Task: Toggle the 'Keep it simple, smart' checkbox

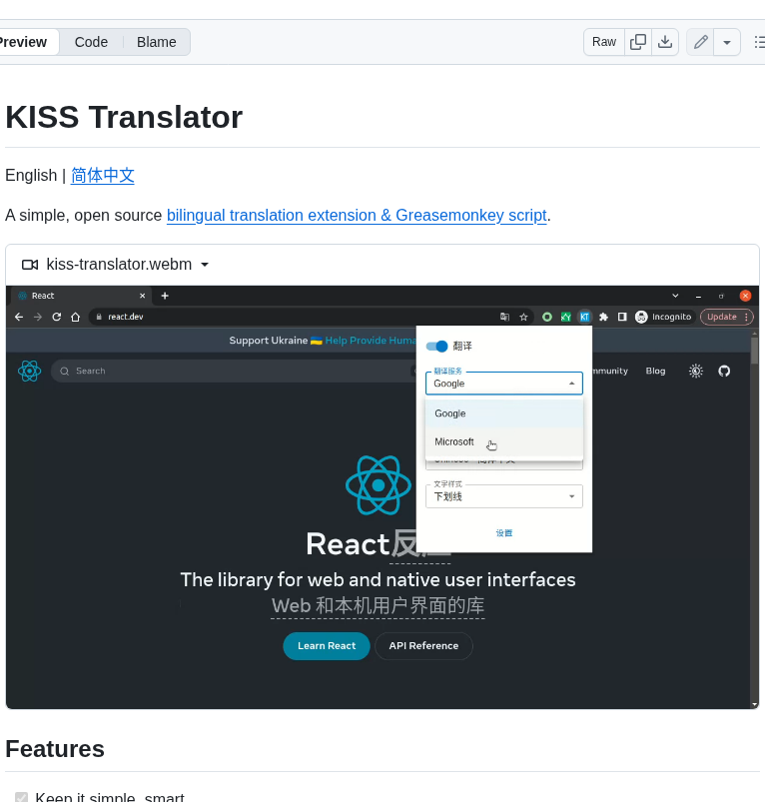Action: 21,797
